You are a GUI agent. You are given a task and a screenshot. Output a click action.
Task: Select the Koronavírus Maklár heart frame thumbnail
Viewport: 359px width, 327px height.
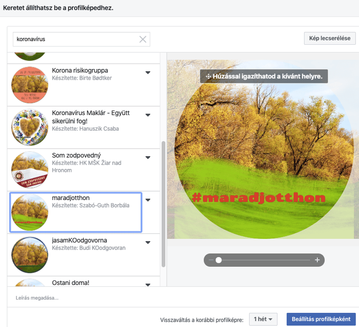pos(30,127)
